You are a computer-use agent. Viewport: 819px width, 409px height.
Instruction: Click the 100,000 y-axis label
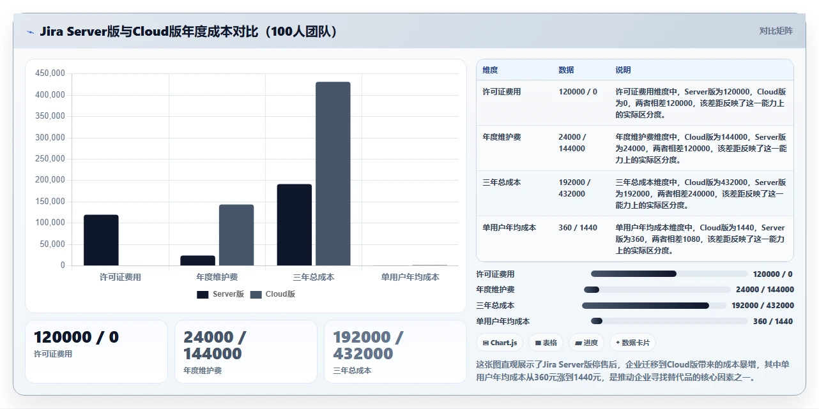50,223
